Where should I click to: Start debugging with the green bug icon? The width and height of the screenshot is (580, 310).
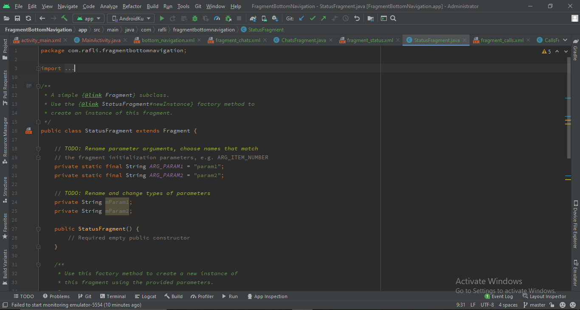click(x=195, y=18)
